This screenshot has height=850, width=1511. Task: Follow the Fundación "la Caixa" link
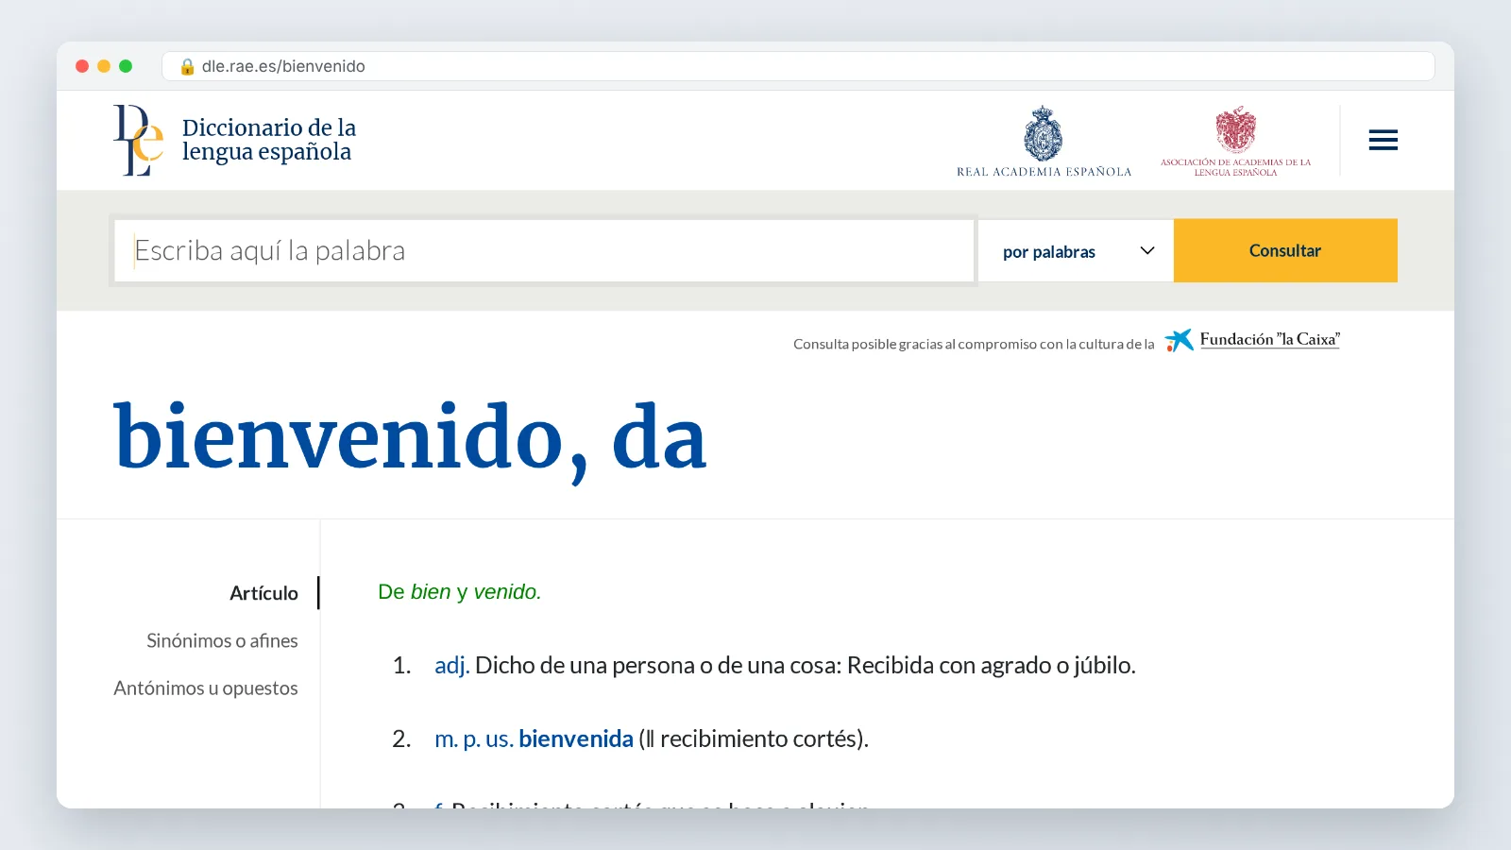[x=1269, y=339]
